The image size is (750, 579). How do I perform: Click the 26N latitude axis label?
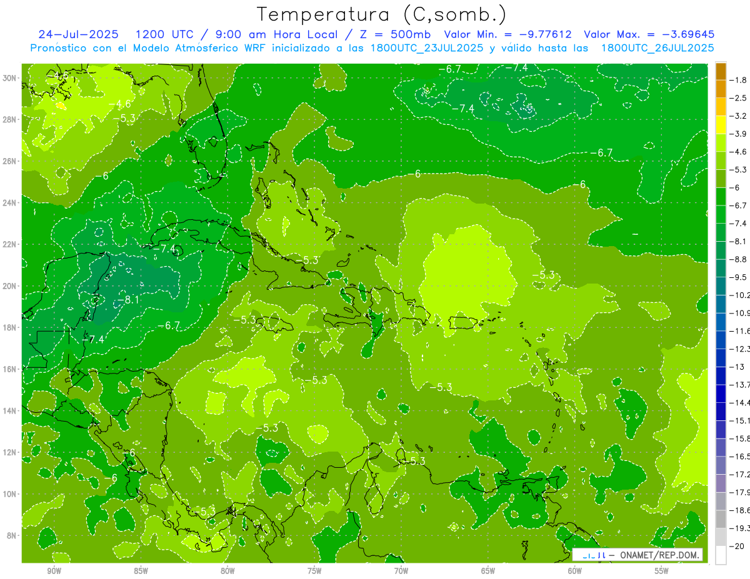[11, 161]
